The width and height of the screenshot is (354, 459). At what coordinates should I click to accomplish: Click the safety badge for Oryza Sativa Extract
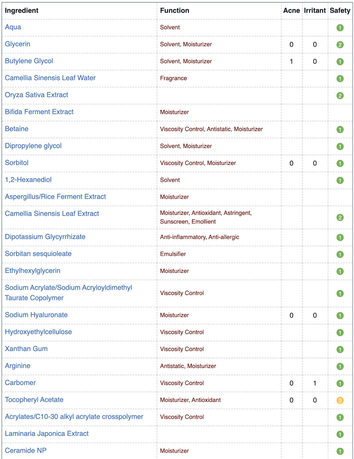coord(340,96)
